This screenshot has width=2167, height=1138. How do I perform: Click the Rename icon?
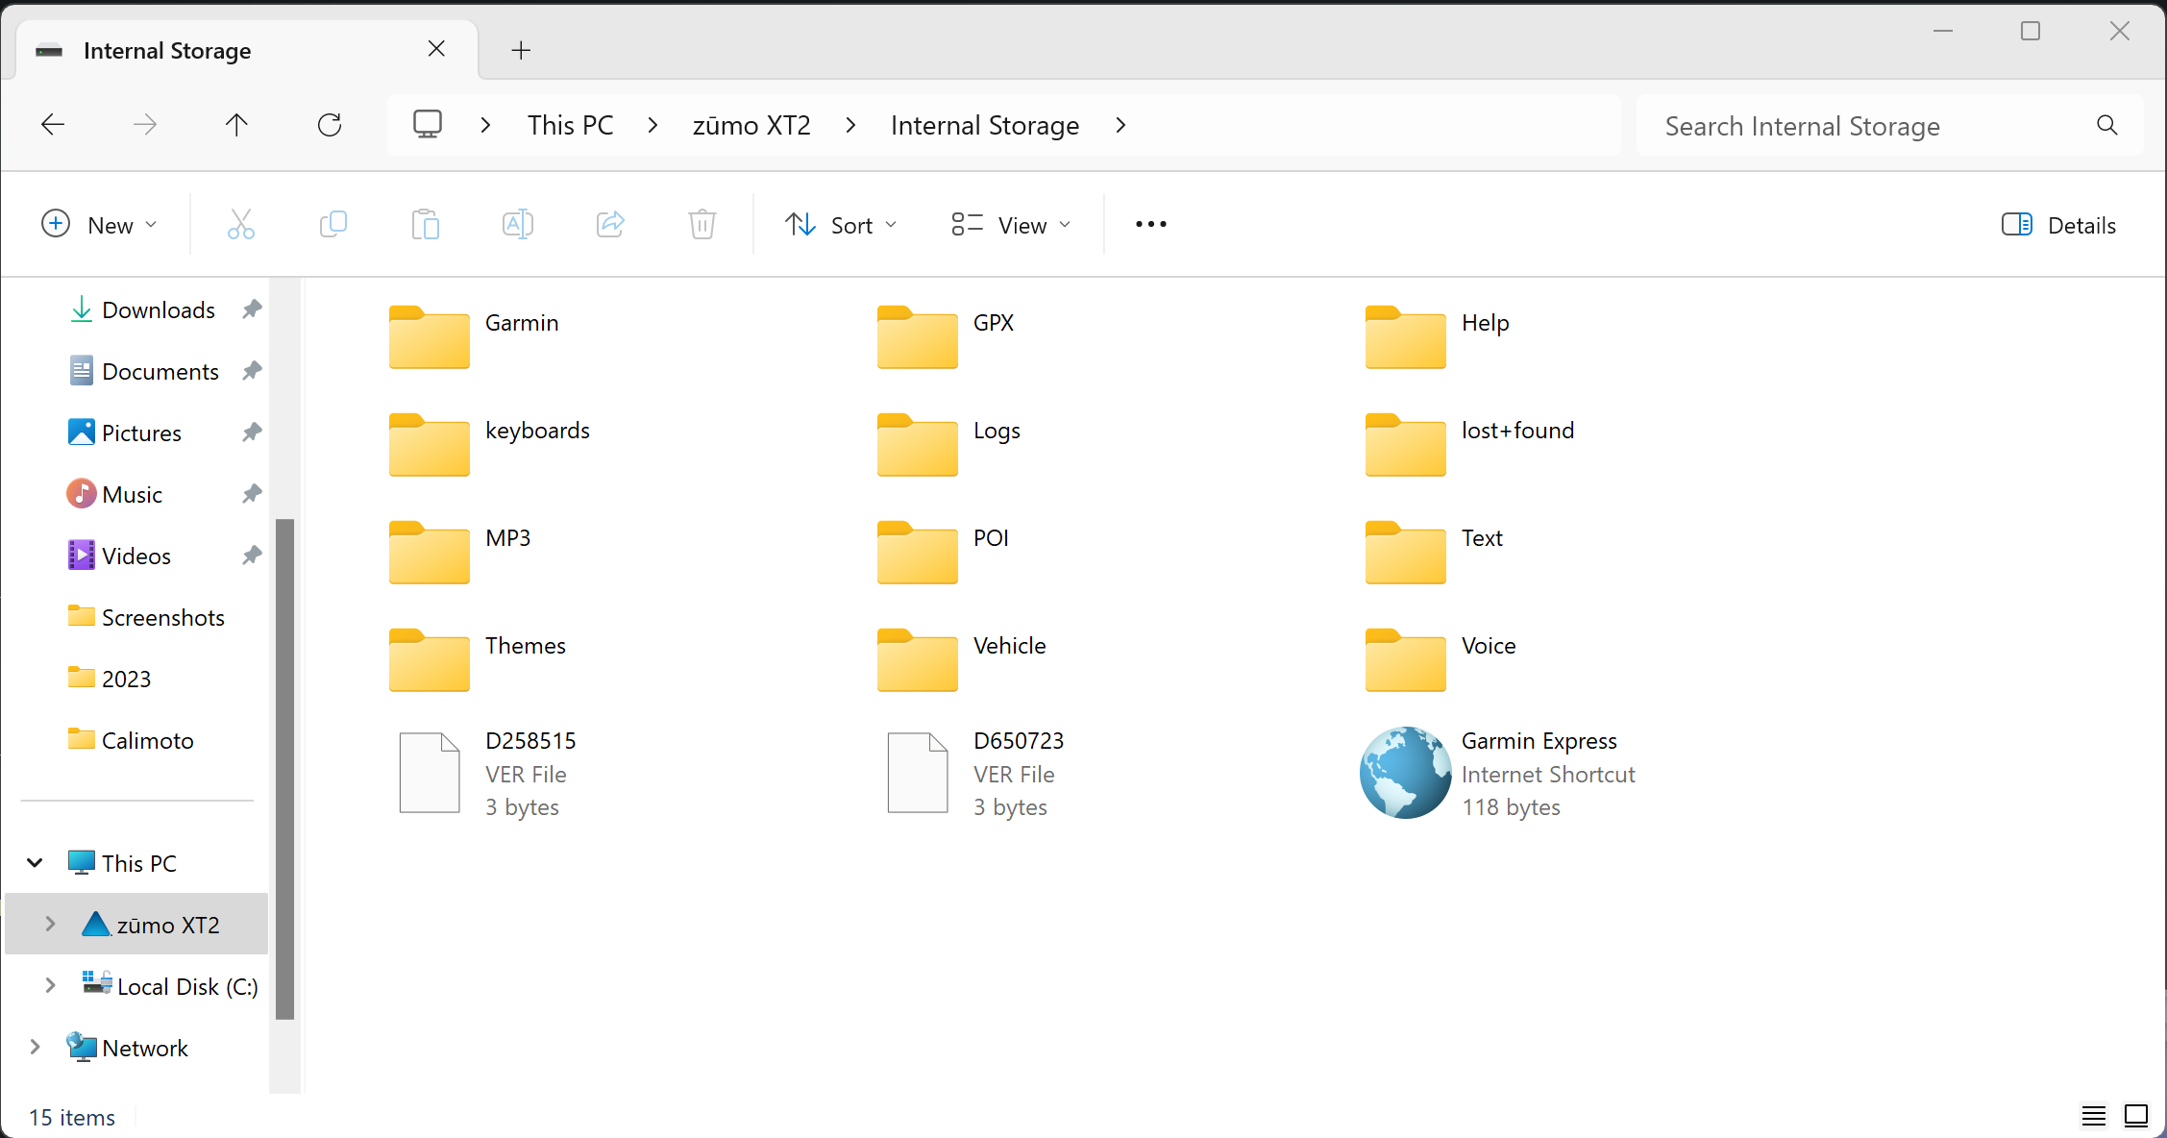coord(518,225)
